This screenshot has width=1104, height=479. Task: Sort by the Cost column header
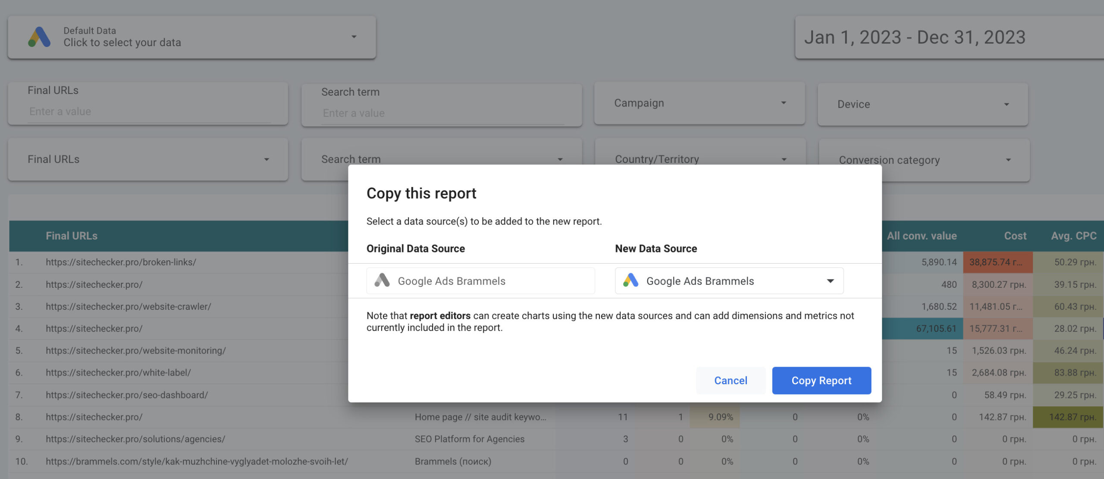tap(1015, 236)
